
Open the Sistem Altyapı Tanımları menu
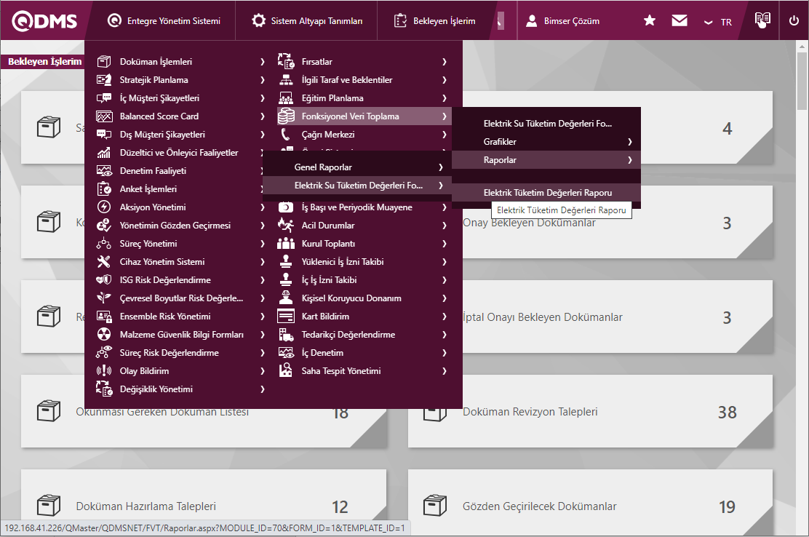tap(307, 21)
